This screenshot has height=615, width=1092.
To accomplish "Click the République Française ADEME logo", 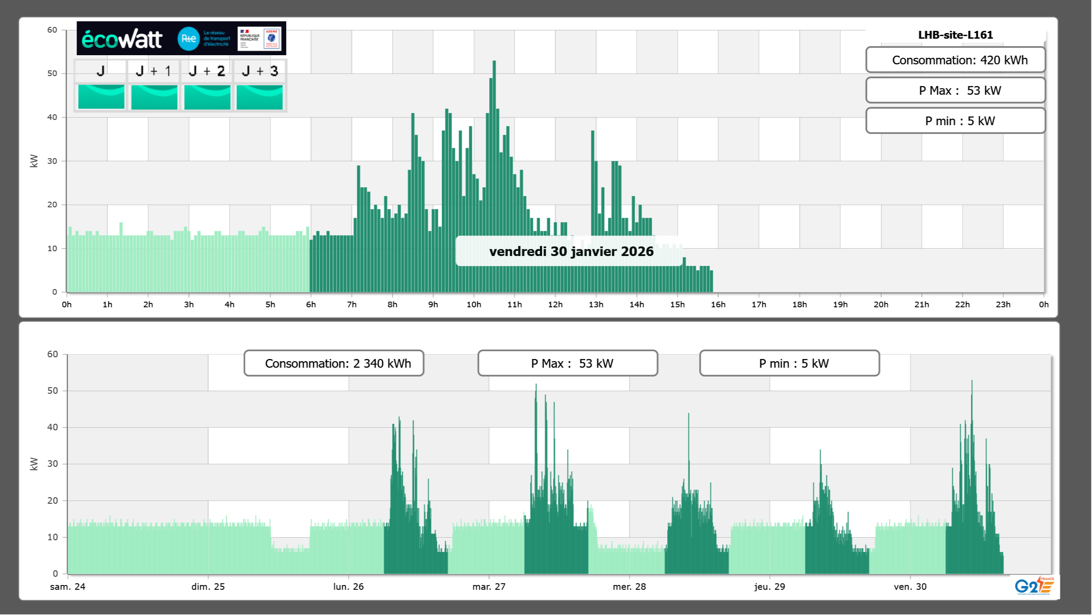I will 259,39.
